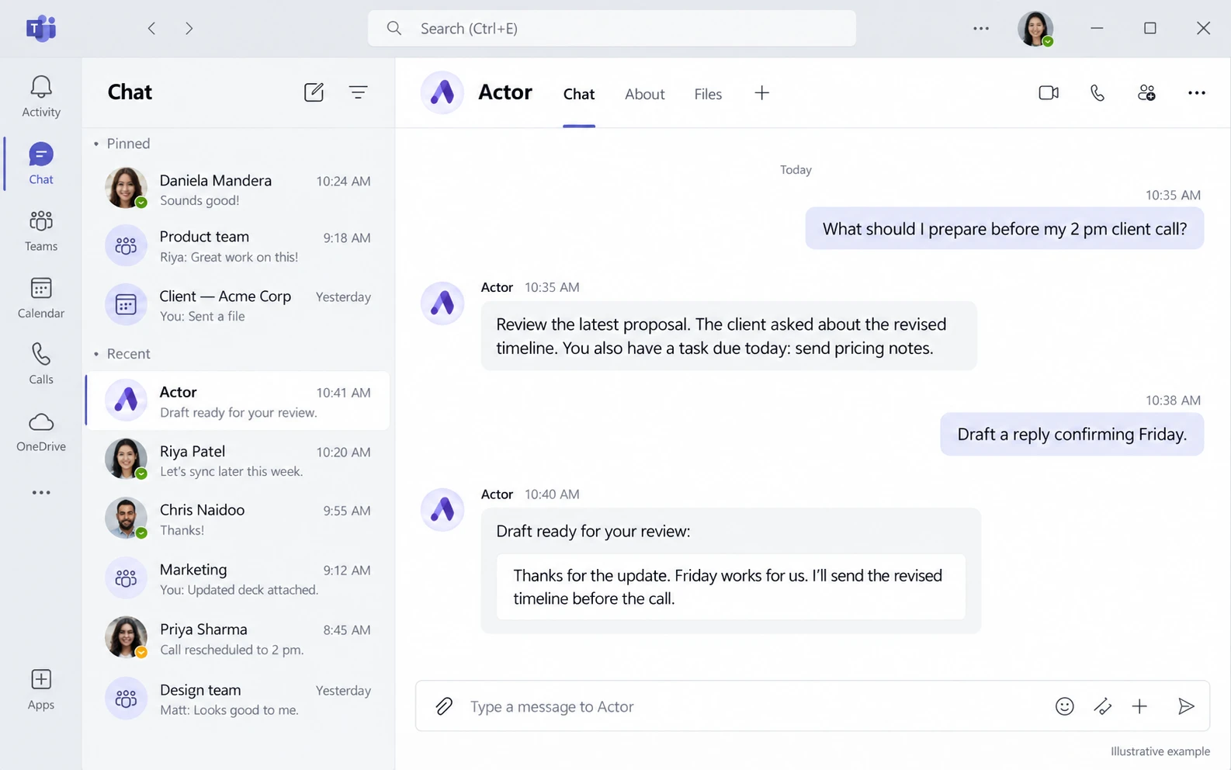Switch to the Files tab
This screenshot has width=1231, height=770.
coord(708,94)
